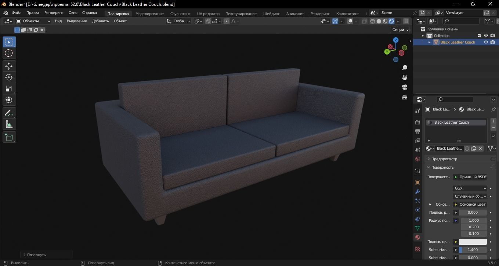Add material slot with plus button

(x=493, y=121)
